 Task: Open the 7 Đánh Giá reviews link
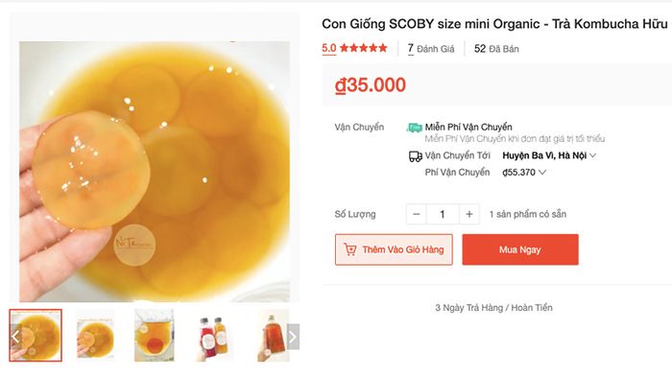[430, 49]
